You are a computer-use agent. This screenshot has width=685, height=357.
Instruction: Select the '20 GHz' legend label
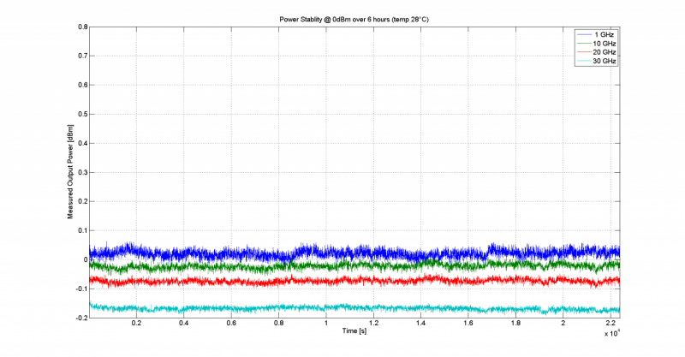pos(605,52)
